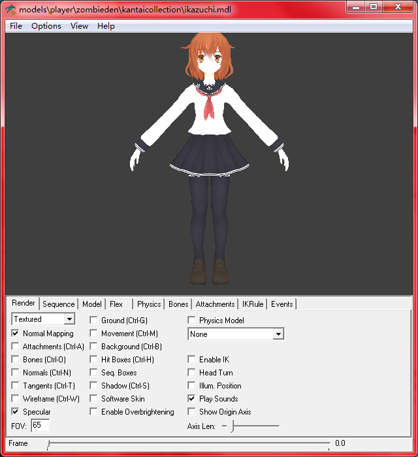The width and height of the screenshot is (418, 457).
Task: Enable the Enable Overbrightening checkbox
Action: pos(93,411)
